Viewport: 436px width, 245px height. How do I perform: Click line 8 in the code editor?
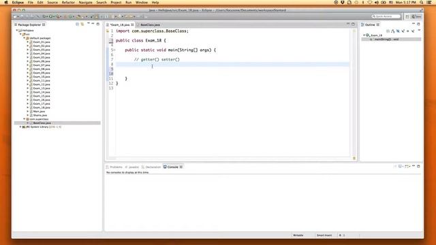click(x=232, y=64)
